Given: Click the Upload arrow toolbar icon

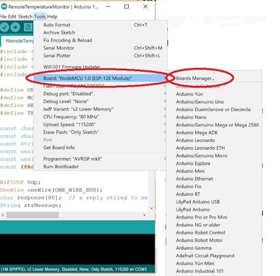Looking at the screenshot, I should (15, 27).
